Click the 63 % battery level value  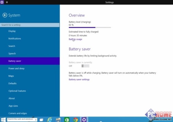71,25
